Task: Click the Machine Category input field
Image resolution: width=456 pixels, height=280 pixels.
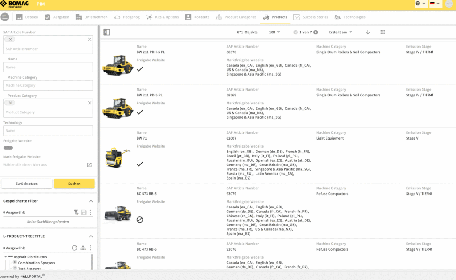Action: tap(48, 86)
